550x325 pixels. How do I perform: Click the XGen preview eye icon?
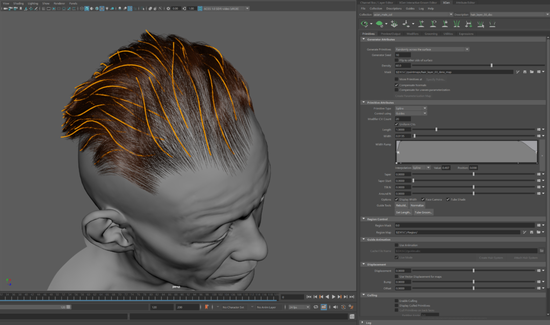click(x=365, y=24)
